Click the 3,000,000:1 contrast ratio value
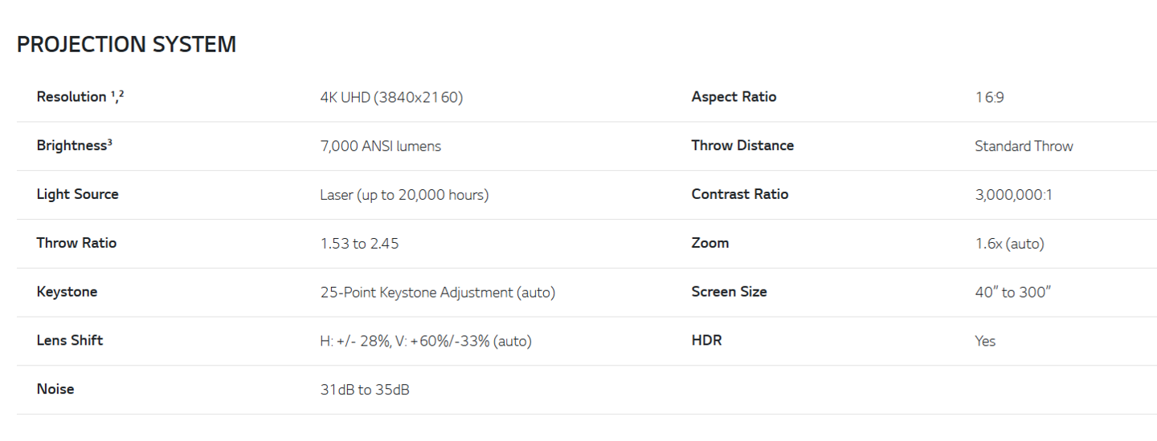 (x=1013, y=195)
